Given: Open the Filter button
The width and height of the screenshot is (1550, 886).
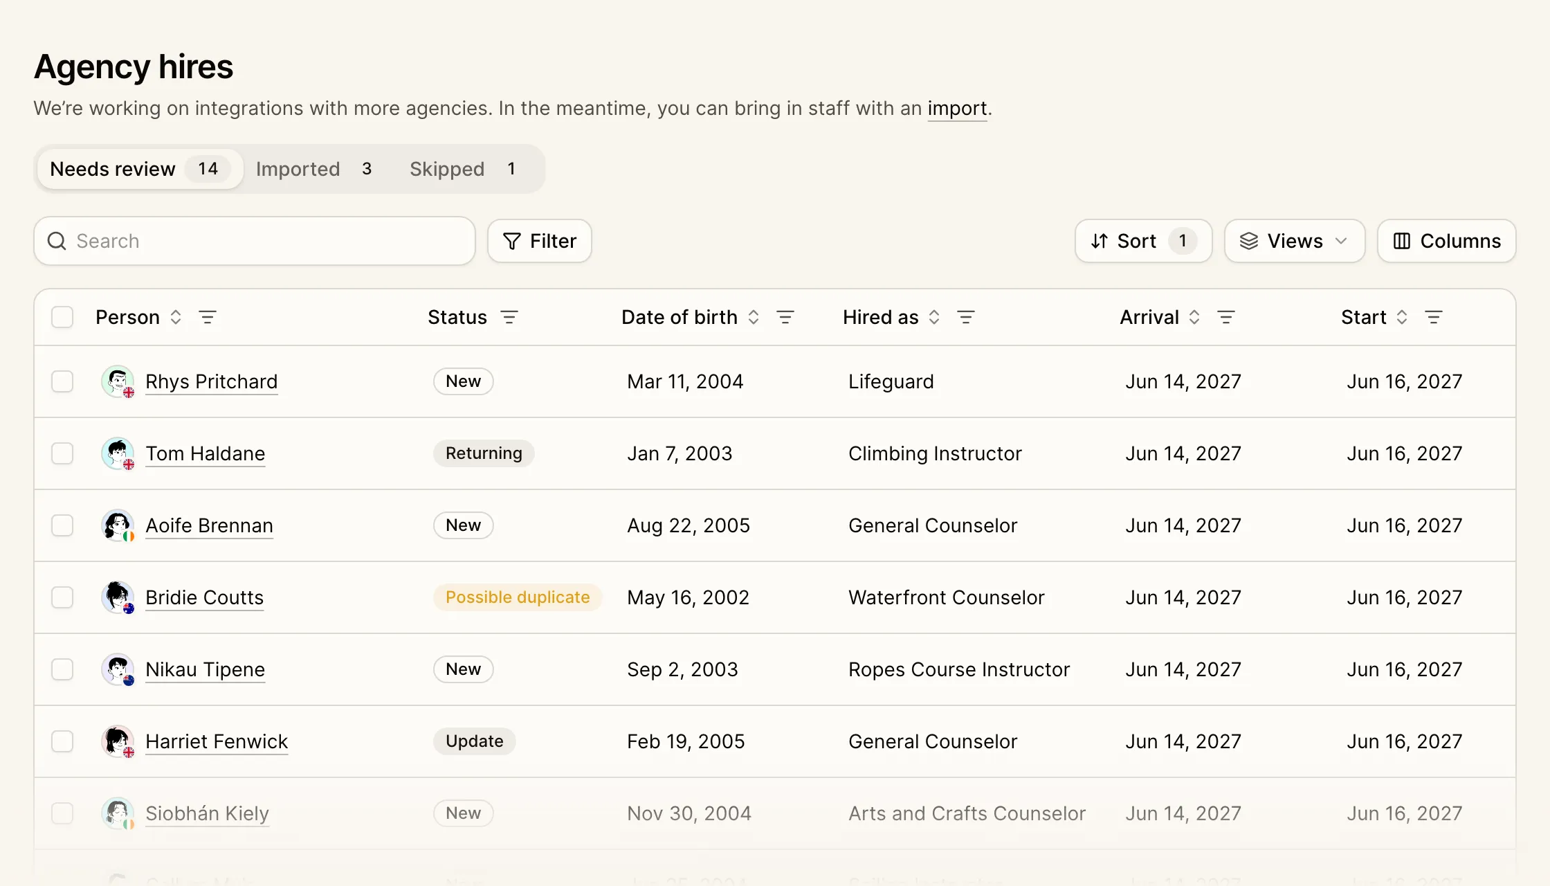Looking at the screenshot, I should [540, 241].
